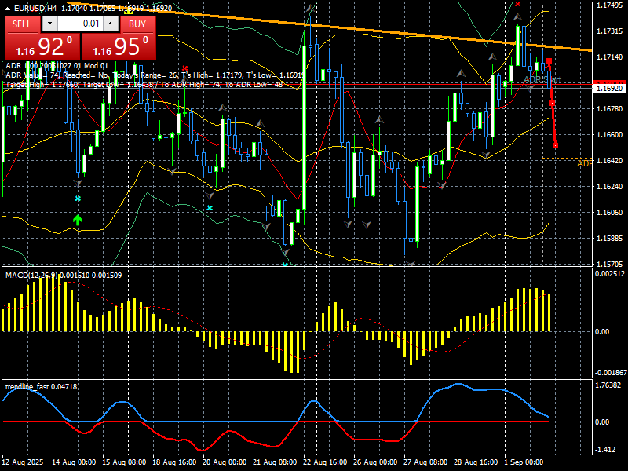The height and width of the screenshot is (471, 628).
Task: Click the MACD scale value 0.002512
Action: click(610, 274)
